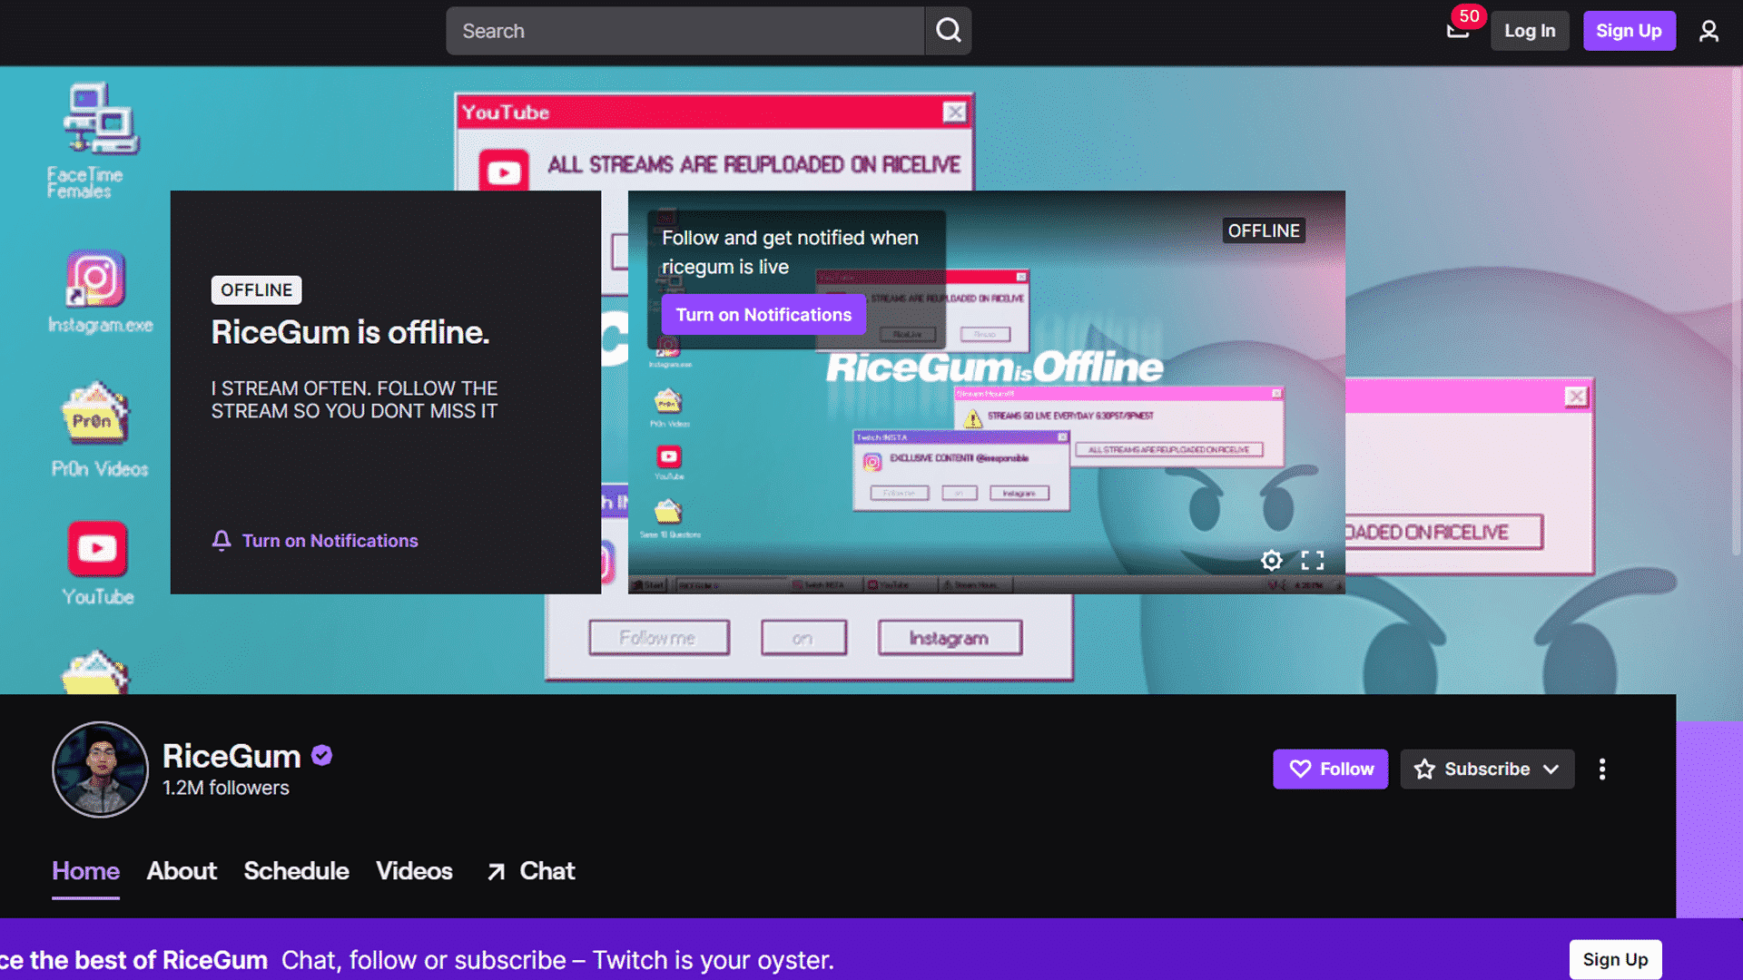The height and width of the screenshot is (980, 1743).
Task: Click Sign Up in the bottom banner
Action: point(1615,960)
